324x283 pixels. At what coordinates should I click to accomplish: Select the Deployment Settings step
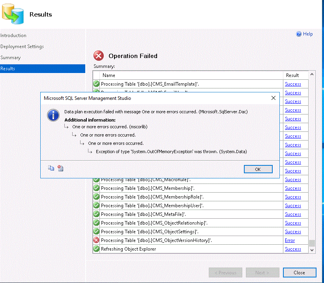click(x=22, y=46)
